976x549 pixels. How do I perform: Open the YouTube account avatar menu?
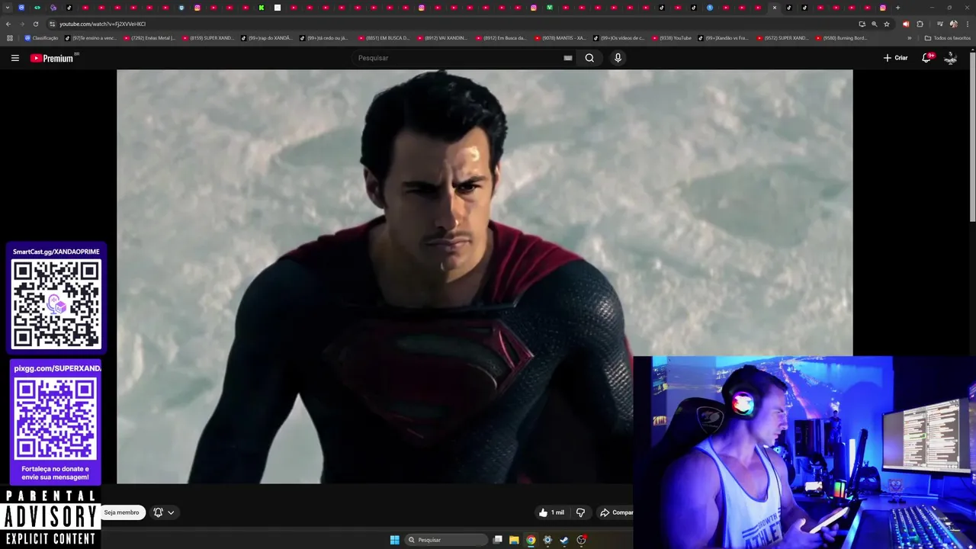point(950,58)
